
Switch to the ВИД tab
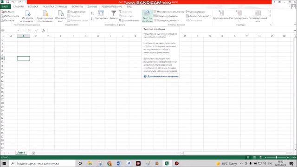(129, 6)
